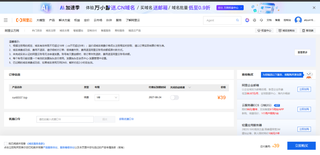The image size is (320, 155).
Task: Open the hamburger navigation menu
Action: point(6,20)
